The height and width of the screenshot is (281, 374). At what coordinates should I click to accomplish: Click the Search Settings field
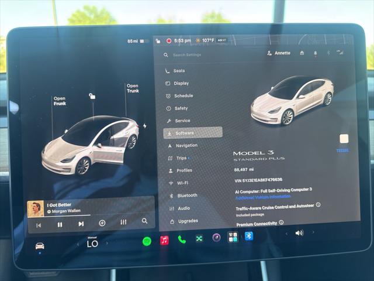[x=187, y=55]
